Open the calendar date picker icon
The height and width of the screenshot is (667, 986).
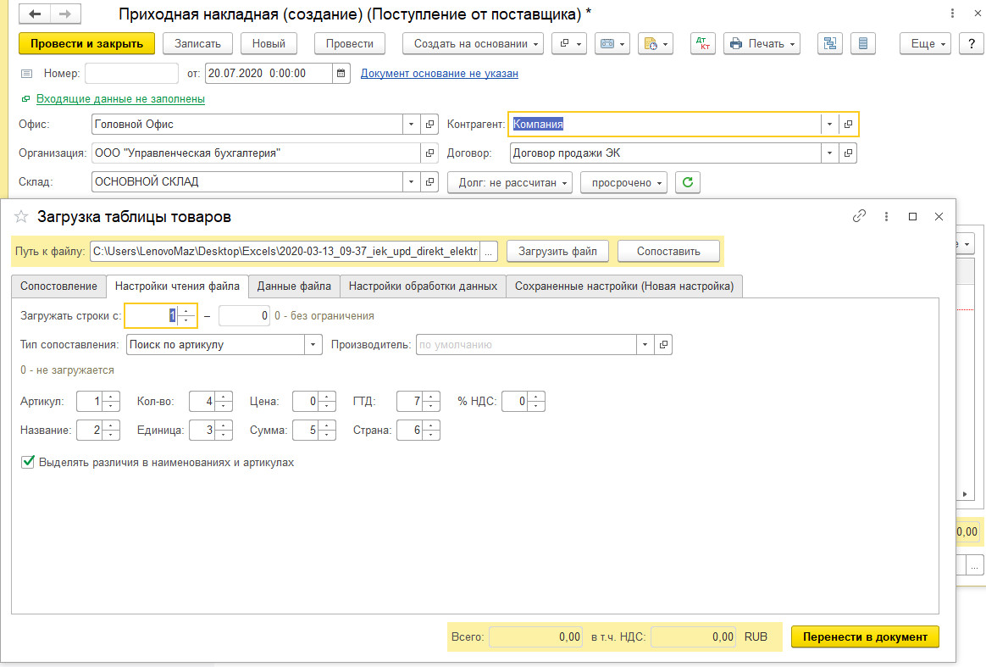point(341,74)
